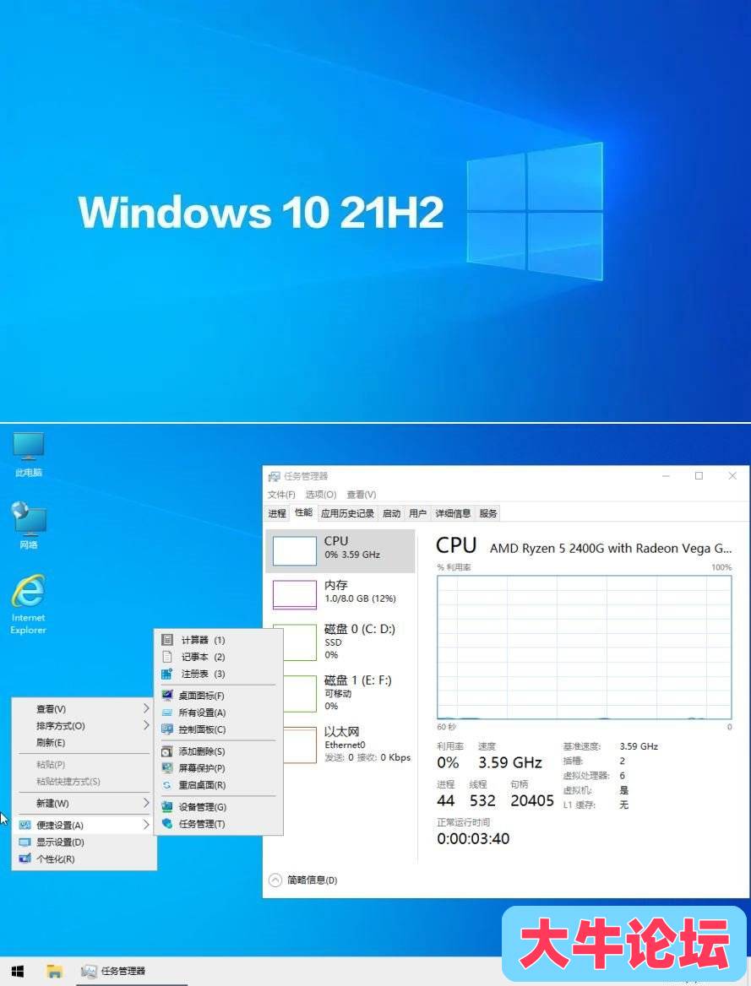Expand the 查看(V) context menu entry
The width and height of the screenshot is (751, 986).
click(84, 709)
